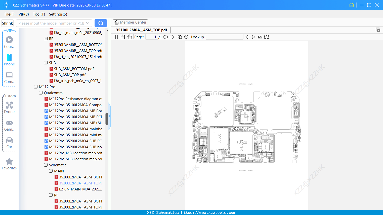The image size is (383, 215).
Task: Collapse the SUB folder node
Action: (46, 63)
